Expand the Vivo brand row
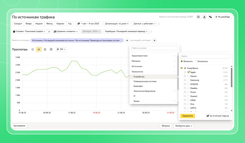 (x=185, y=104)
